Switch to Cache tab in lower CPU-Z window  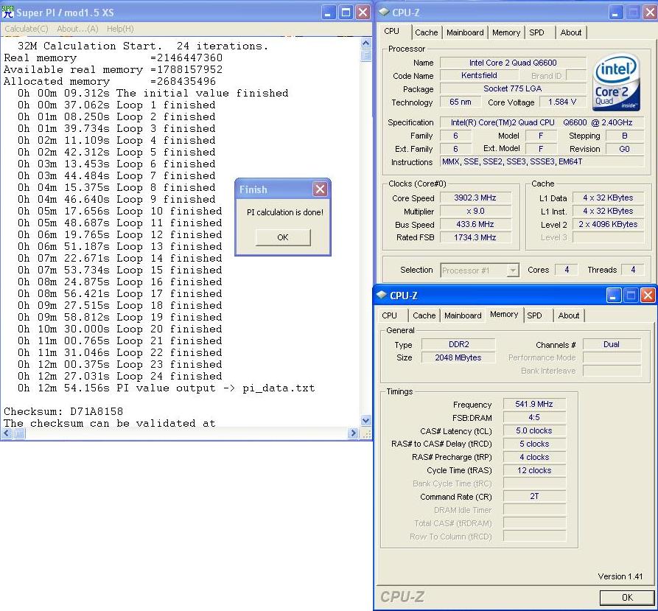424,315
